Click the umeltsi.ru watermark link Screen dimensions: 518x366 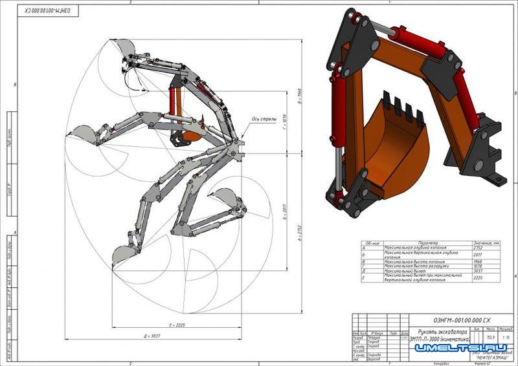click(x=462, y=348)
